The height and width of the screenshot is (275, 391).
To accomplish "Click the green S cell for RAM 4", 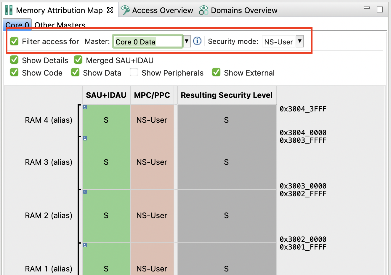I will 106,120.
